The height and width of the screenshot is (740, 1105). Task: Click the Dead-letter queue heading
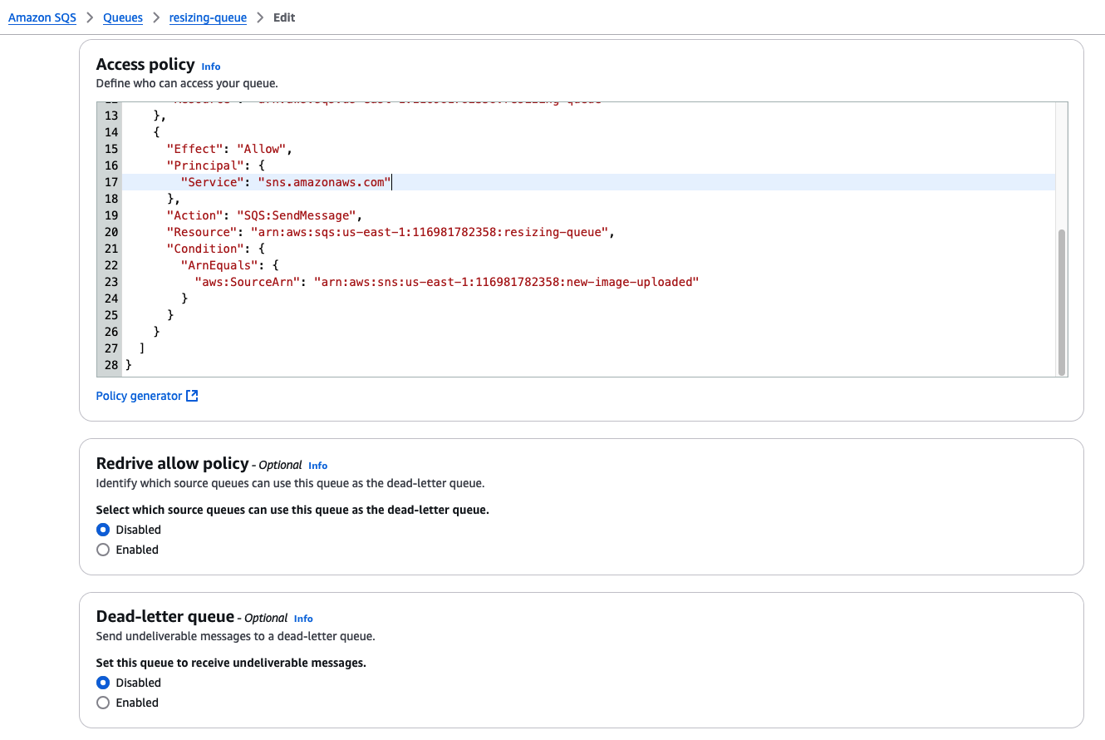[x=165, y=617]
